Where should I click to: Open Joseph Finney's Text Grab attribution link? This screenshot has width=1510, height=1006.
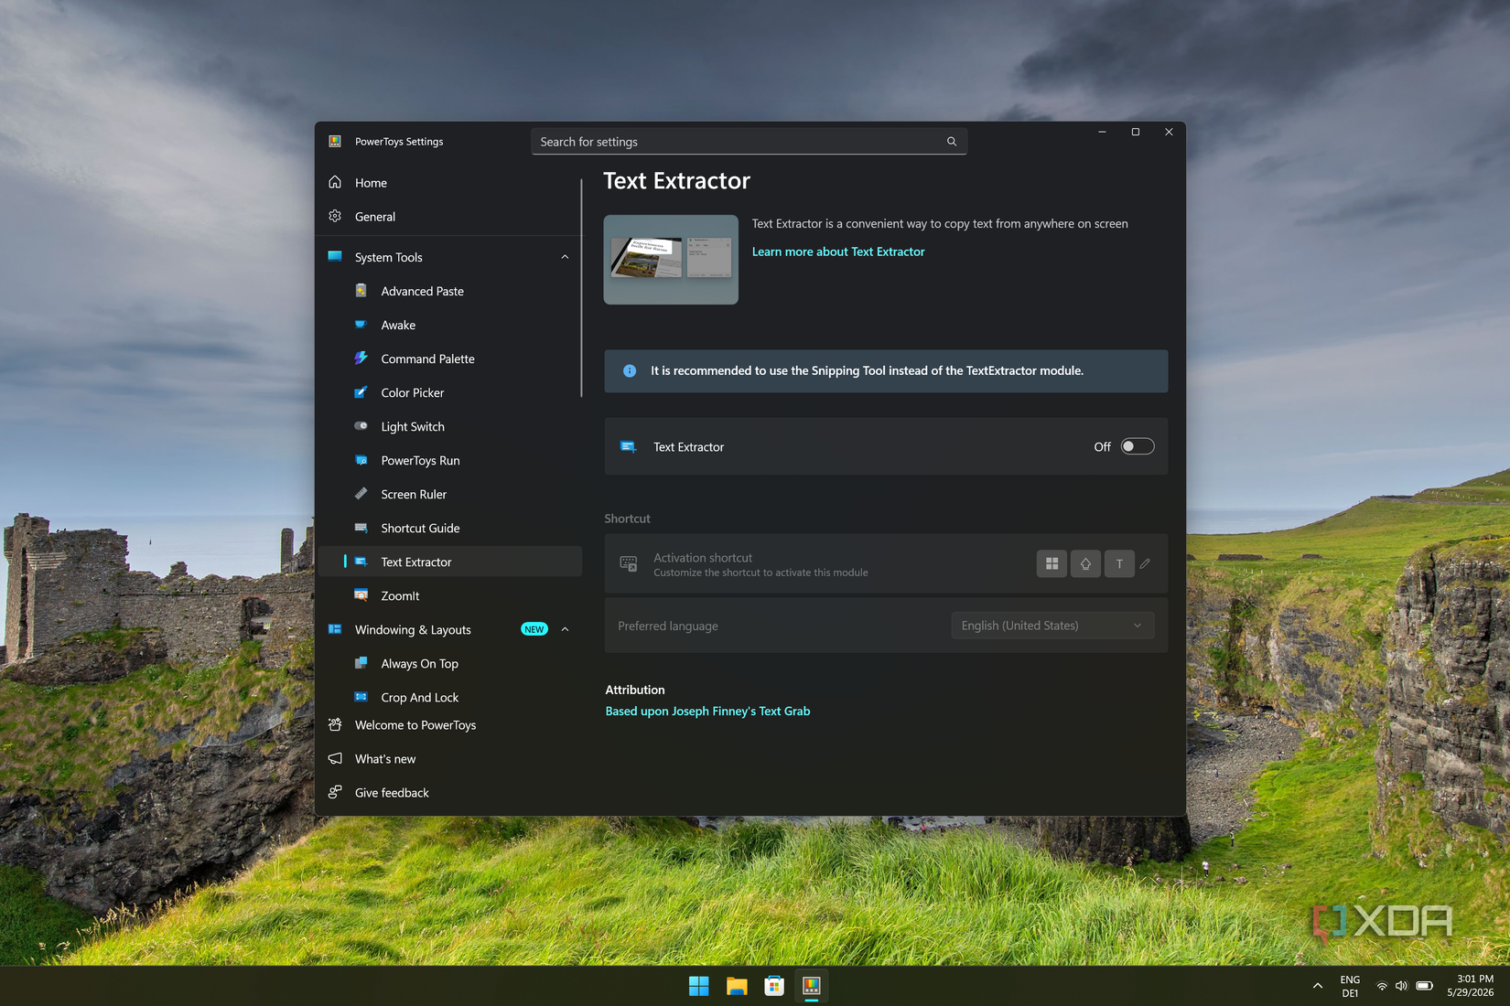[707, 711]
